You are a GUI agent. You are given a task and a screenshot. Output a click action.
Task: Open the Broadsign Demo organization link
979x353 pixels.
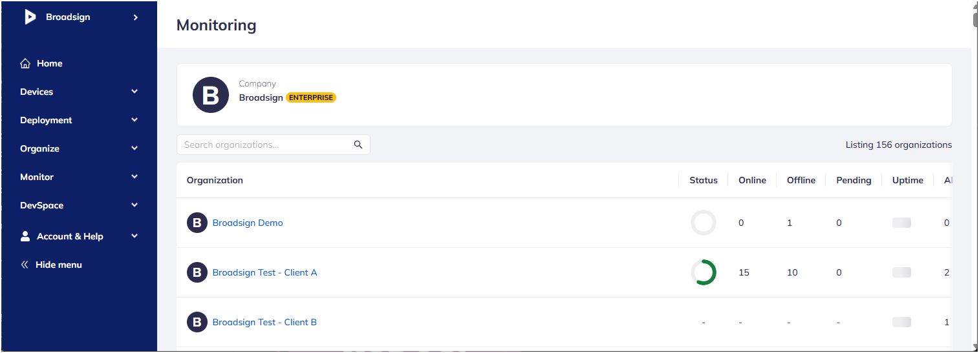coord(248,223)
